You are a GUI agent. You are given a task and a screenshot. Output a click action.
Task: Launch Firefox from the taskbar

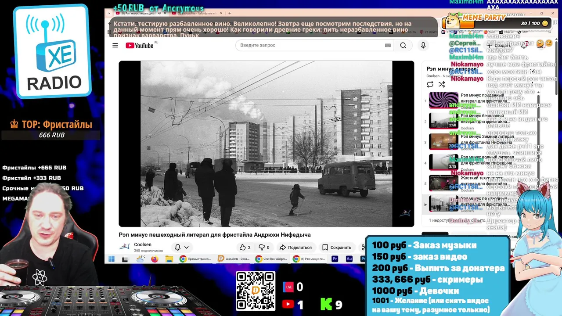[x=155, y=259]
